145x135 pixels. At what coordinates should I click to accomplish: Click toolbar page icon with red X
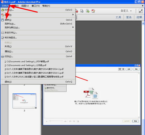[76, 11]
